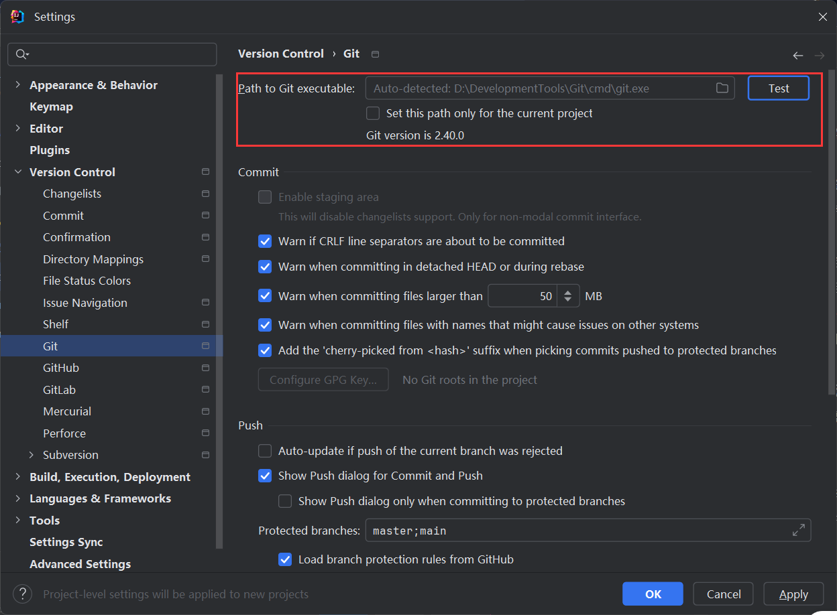Click the search magnifier icon in settings search
The image size is (837, 615).
(21, 54)
